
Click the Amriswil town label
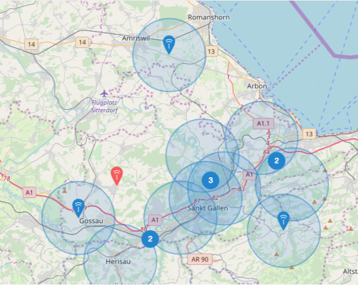point(136,38)
